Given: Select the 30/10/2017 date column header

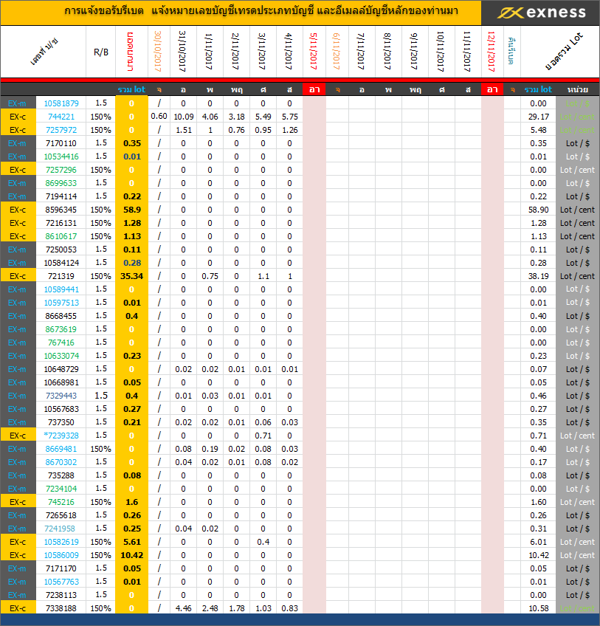Looking at the screenshot, I should point(159,51).
